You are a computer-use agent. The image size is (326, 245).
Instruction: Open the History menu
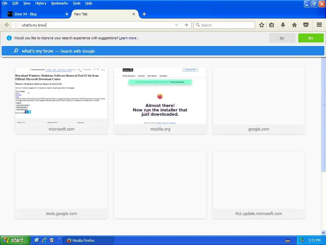point(41,3)
